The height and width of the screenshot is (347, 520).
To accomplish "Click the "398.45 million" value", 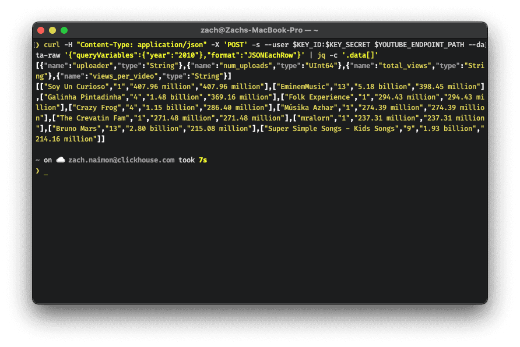I will (448, 87).
